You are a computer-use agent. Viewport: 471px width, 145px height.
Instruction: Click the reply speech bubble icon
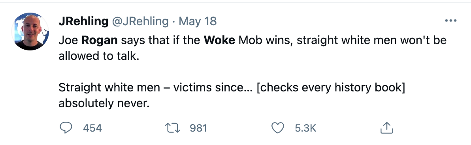(x=66, y=128)
